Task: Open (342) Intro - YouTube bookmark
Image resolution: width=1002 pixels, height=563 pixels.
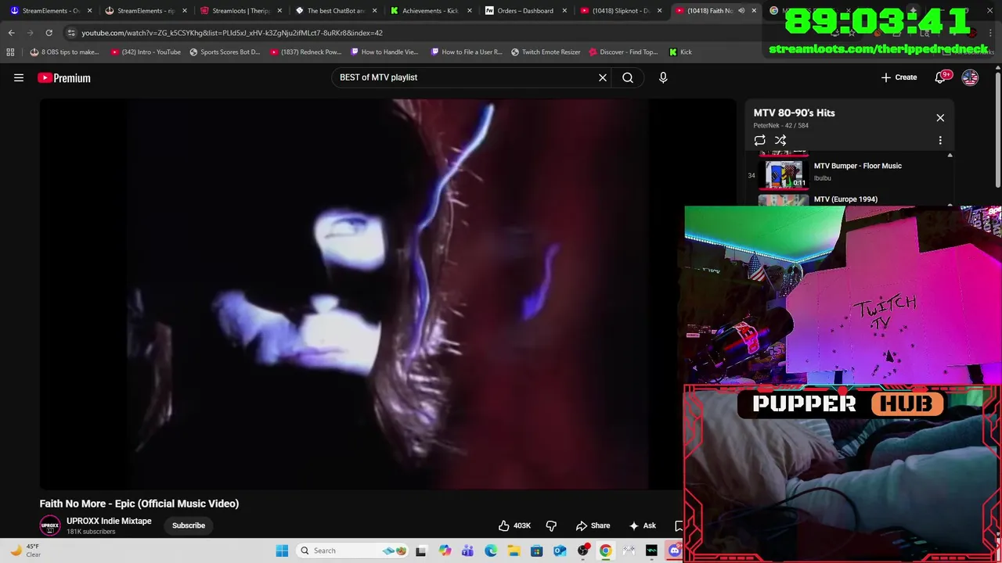Action: coord(146,52)
